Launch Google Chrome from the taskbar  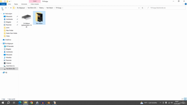coord(31,103)
